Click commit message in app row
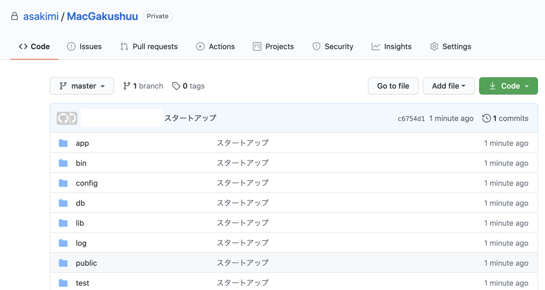 243,143
